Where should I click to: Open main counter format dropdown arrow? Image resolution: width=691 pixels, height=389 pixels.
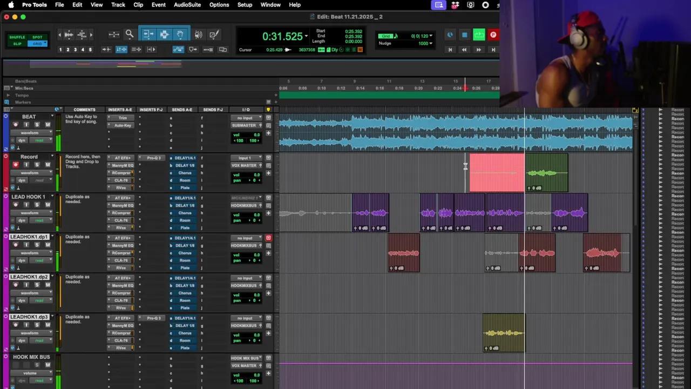(x=306, y=36)
